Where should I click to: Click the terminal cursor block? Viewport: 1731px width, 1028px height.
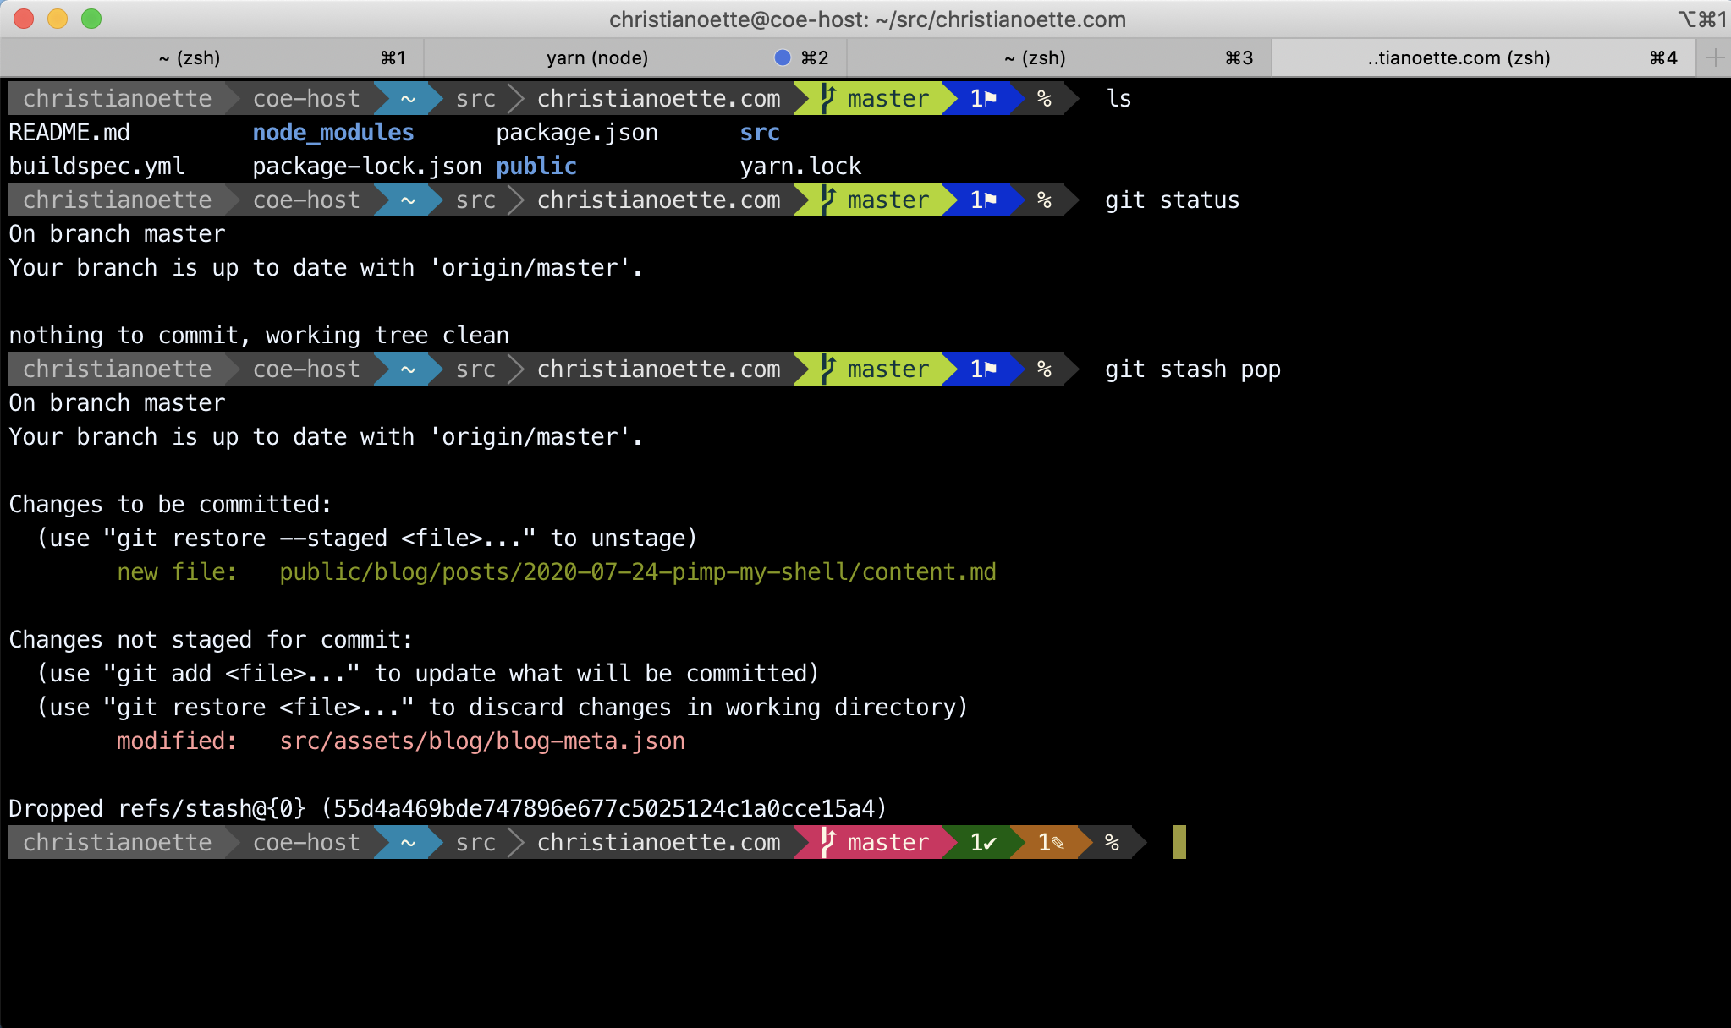(x=1179, y=842)
